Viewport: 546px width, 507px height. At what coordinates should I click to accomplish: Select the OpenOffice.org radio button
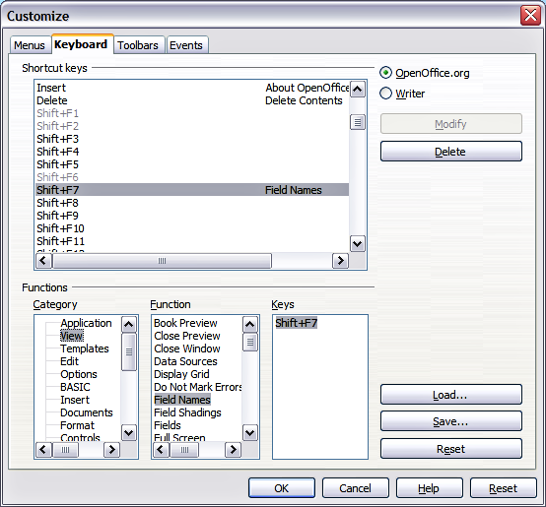(385, 73)
